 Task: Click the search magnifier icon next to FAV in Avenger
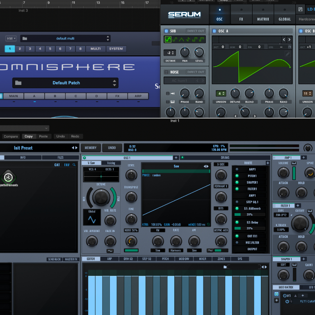[74, 165]
